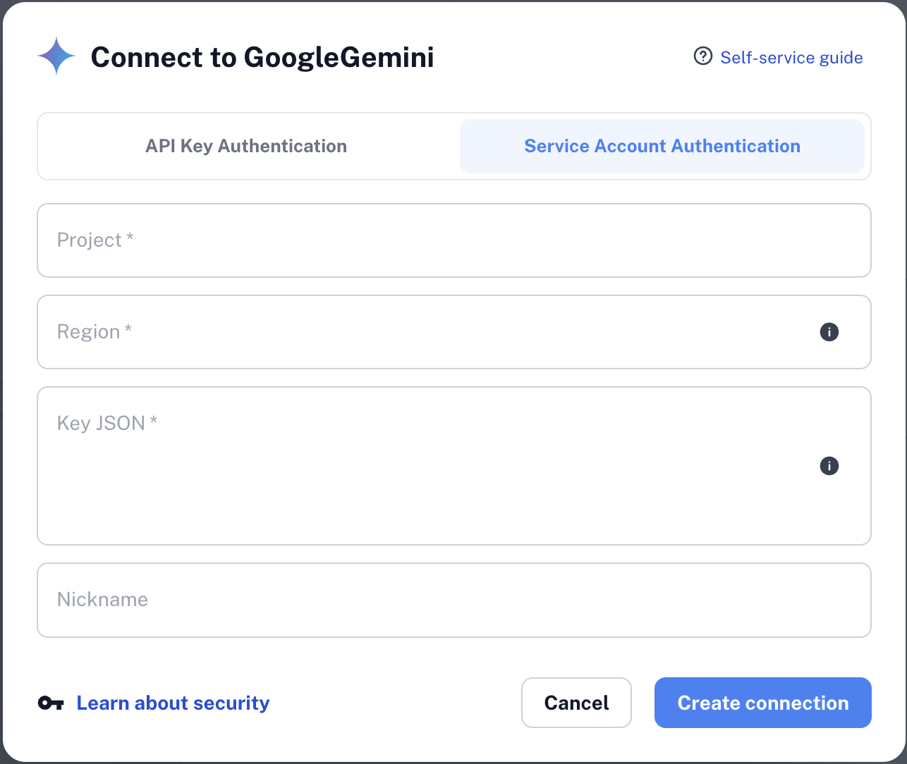Click the 'Region *' placeholder label

click(95, 332)
